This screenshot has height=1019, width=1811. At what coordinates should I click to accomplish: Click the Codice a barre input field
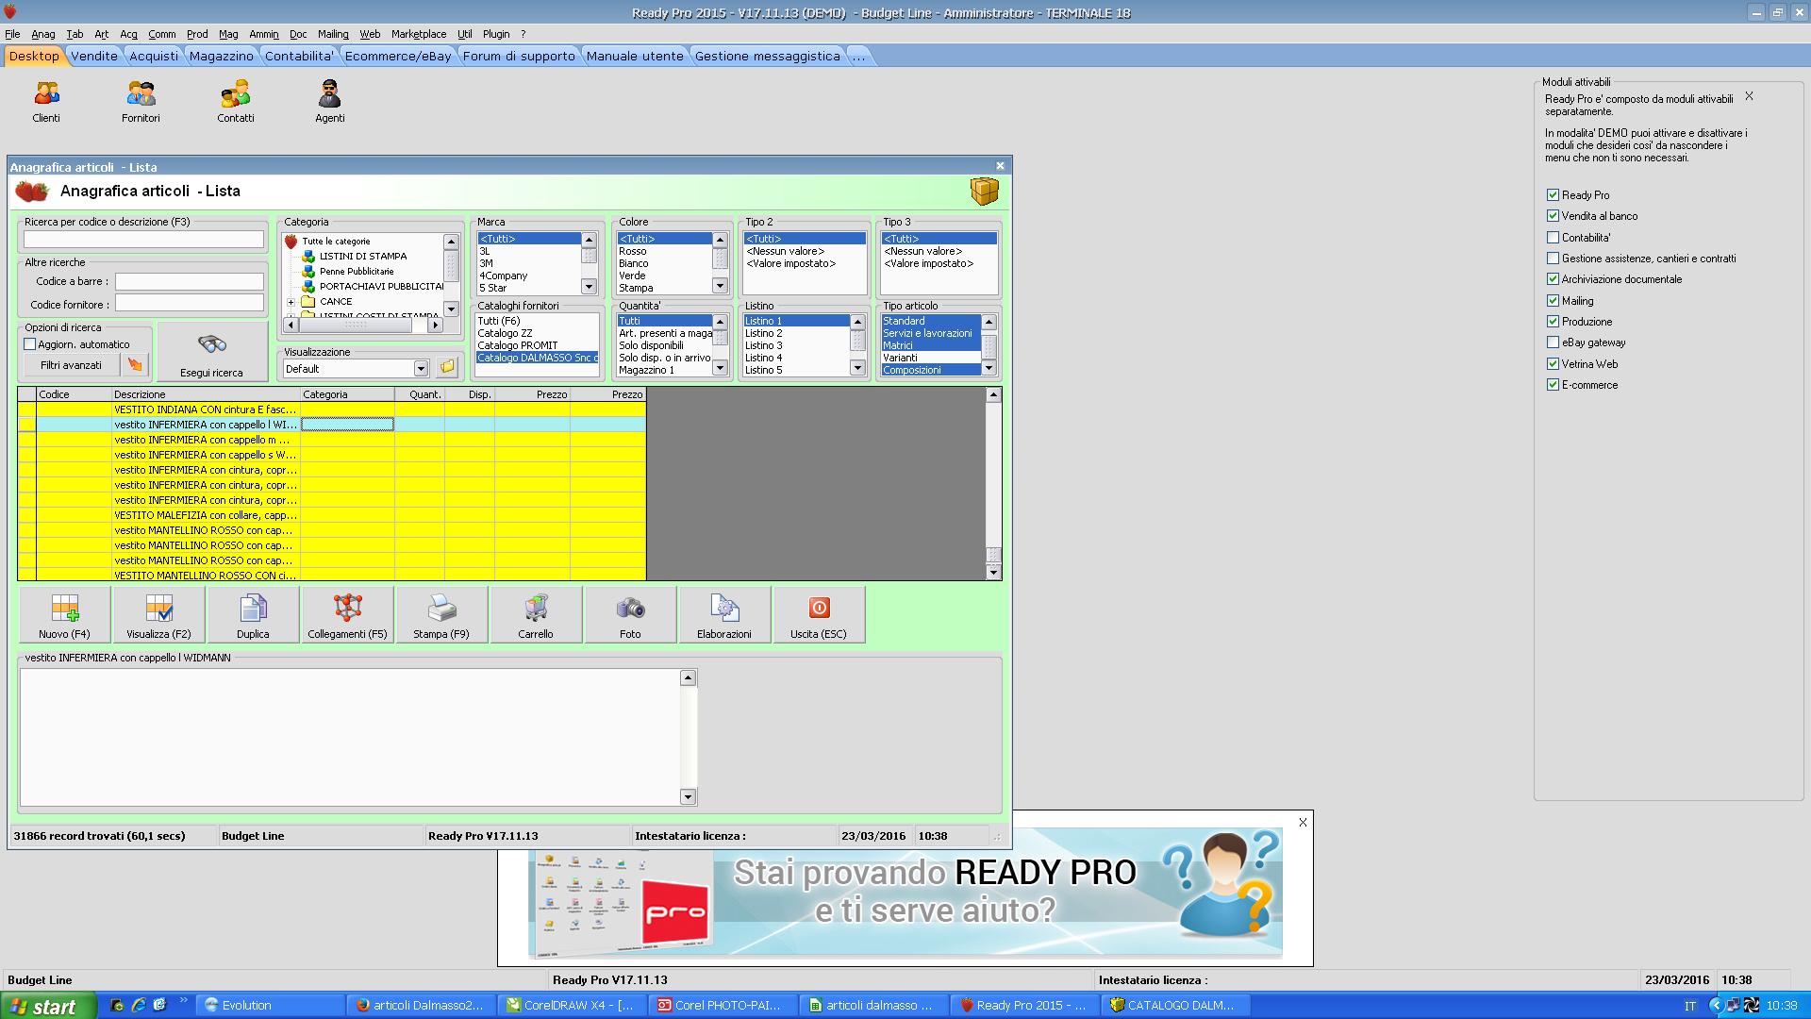(190, 281)
